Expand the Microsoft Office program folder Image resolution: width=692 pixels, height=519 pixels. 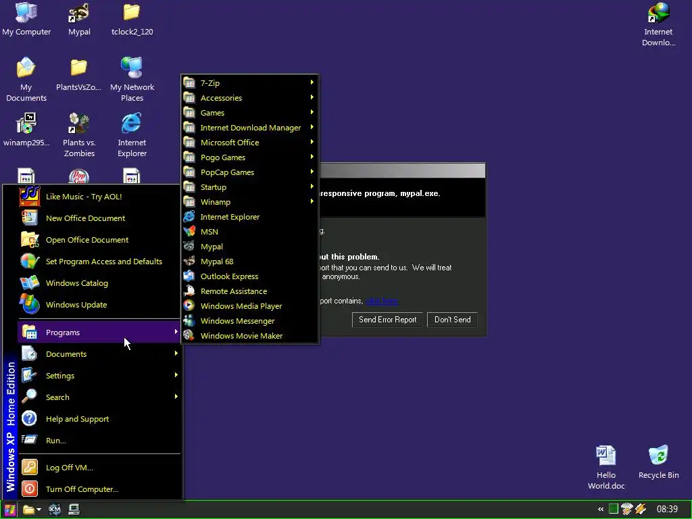pos(249,143)
